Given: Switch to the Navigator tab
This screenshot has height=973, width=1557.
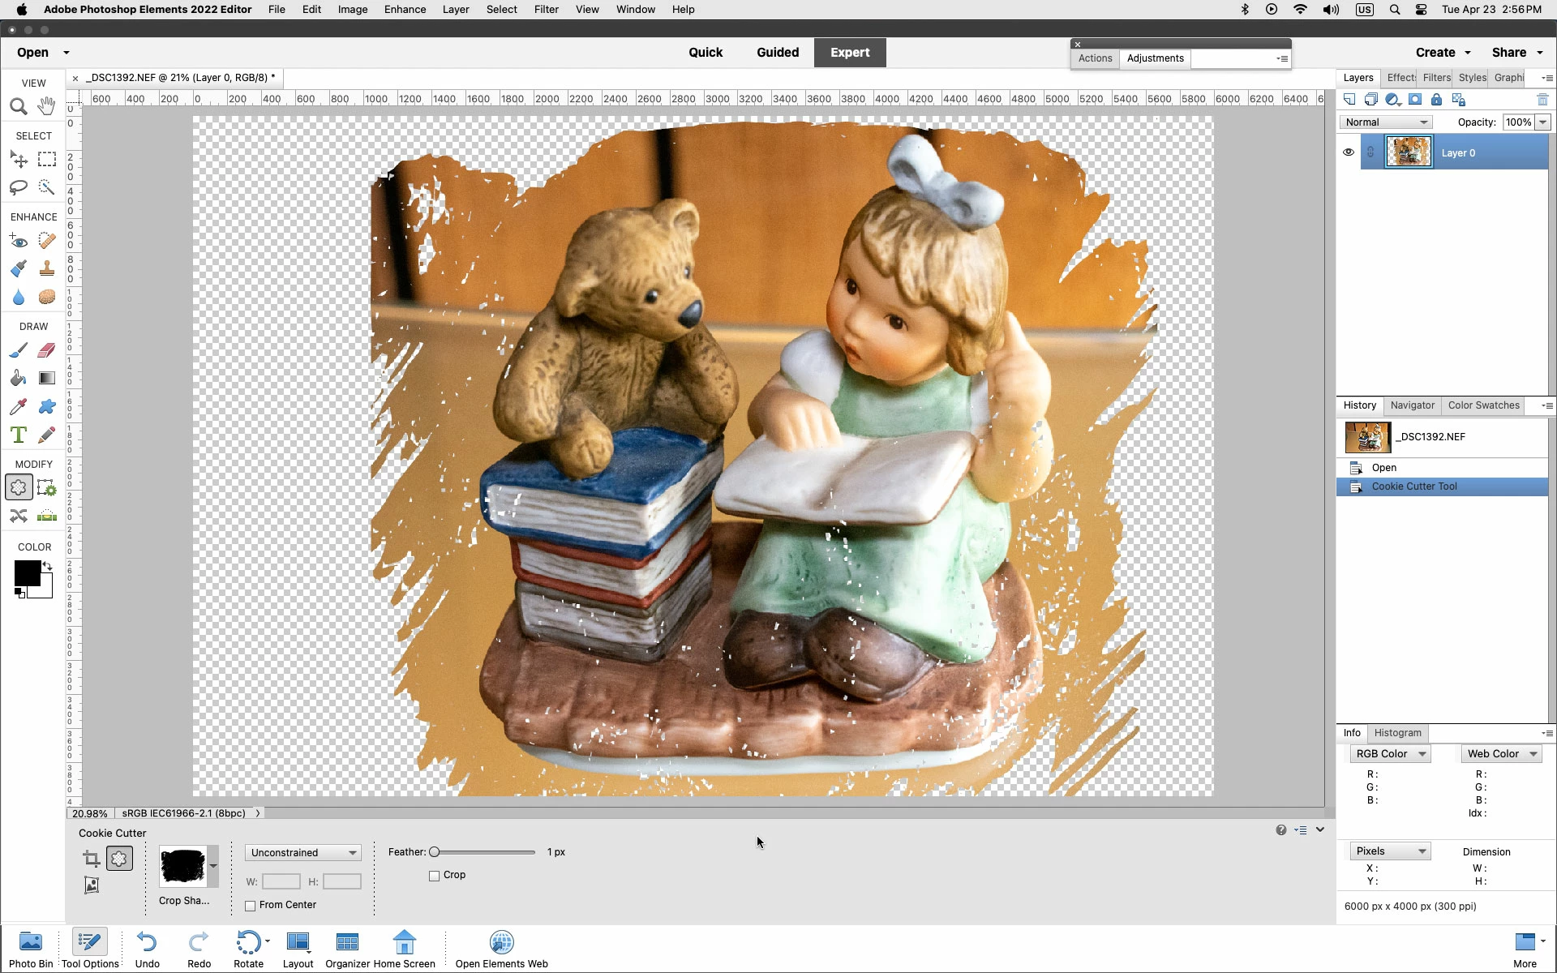Looking at the screenshot, I should coord(1412,405).
